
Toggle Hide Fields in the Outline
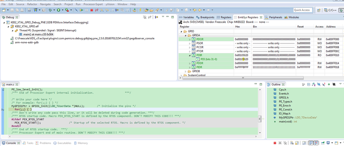pos(319,84)
